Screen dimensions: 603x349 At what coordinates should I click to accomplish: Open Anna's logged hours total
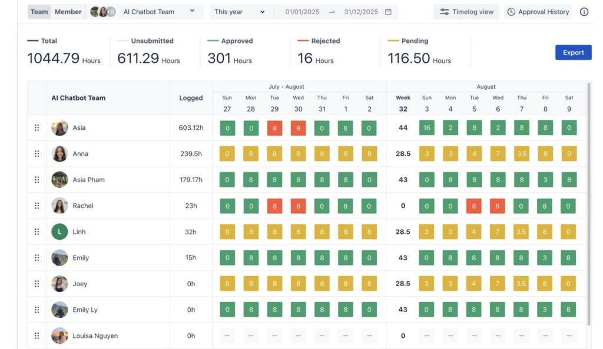tap(190, 153)
